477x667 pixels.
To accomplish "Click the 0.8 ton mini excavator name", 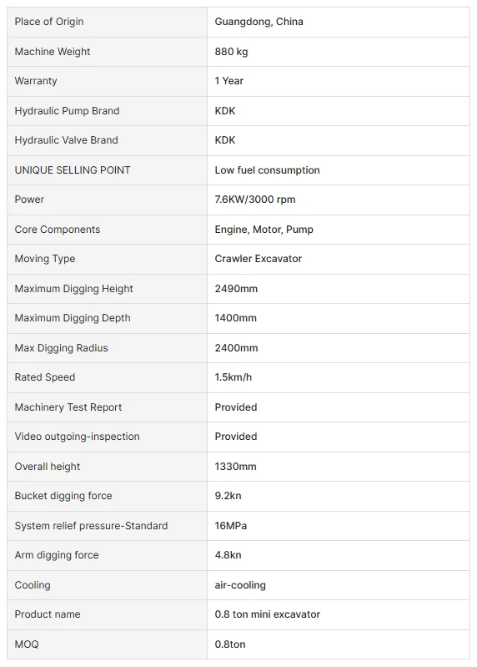I will (x=267, y=614).
